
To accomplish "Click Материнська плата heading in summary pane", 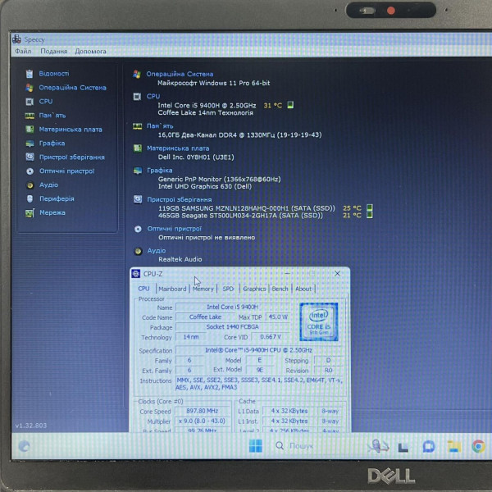I will pos(178,148).
